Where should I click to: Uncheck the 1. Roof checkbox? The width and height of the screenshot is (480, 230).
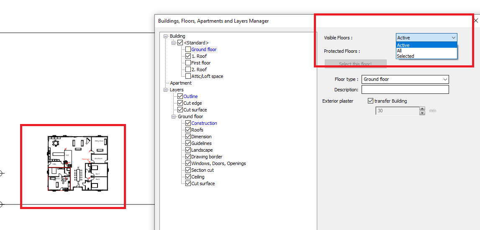(188, 57)
